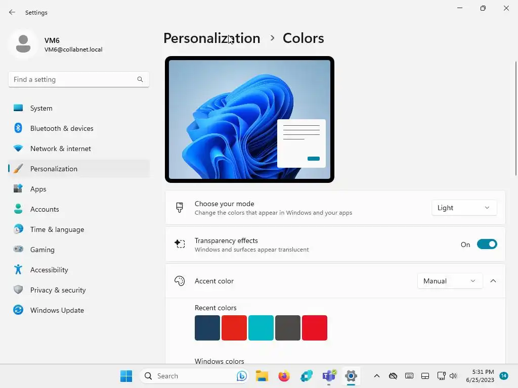Click the vertical scrollbar of settings page
518x388 pixels.
[x=515, y=119]
